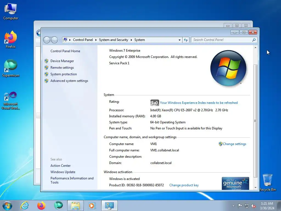Open System protection
Screen dimensions: 281x211
[x=63, y=74]
